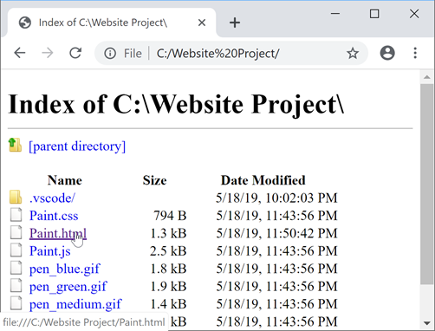Click the 1.9 kB size value
Viewport: 435px width, 331px height.
(168, 286)
